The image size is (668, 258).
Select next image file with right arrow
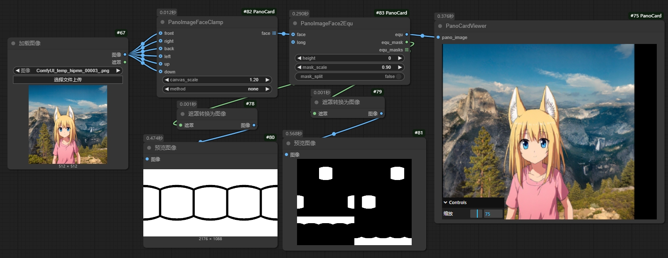point(118,71)
